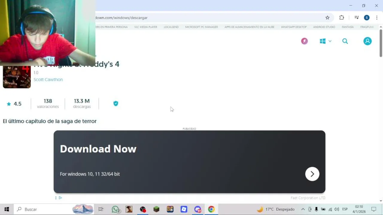Click the ESP language indicator

(345, 209)
